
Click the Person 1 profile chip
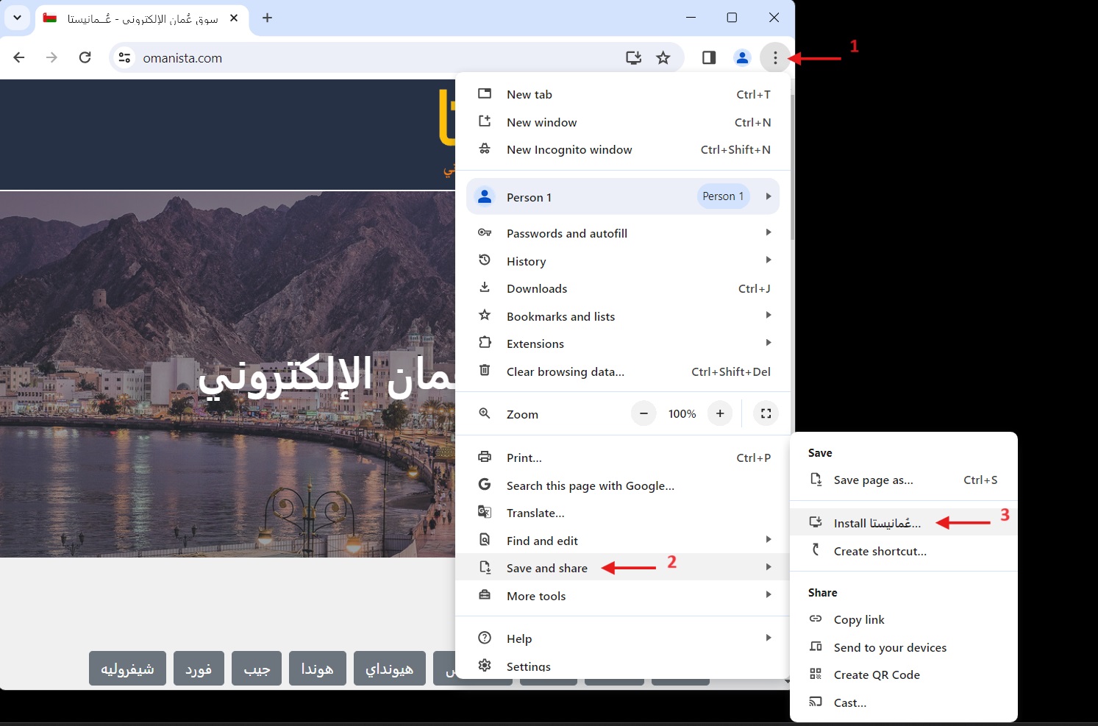tap(723, 196)
